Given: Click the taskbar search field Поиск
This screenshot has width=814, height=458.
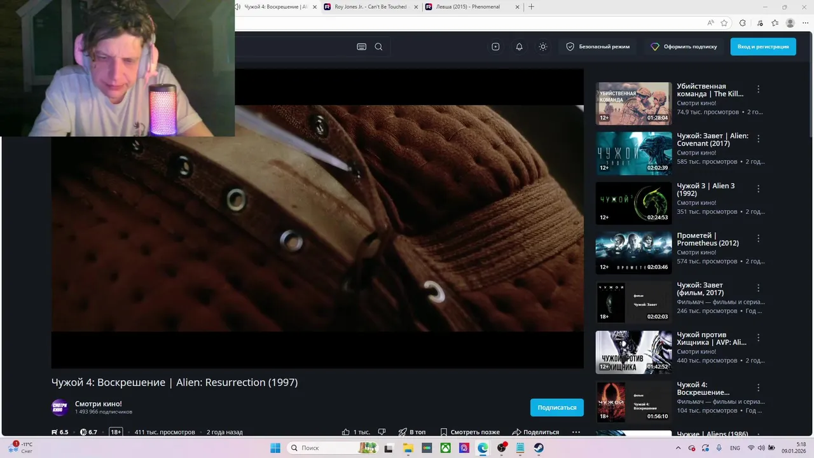Looking at the screenshot, I should (333, 448).
